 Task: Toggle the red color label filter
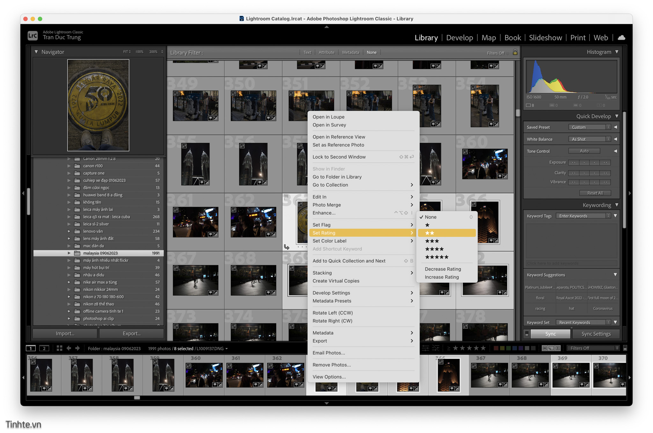pyautogui.click(x=496, y=348)
